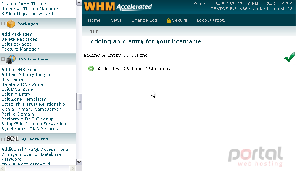Open Park a Domain link
Screen dimensions: 296x171
(18, 114)
